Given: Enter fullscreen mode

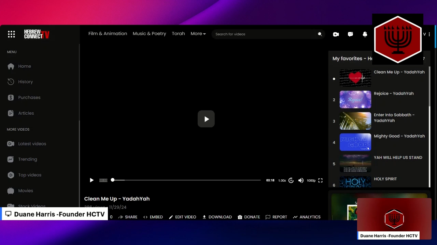Looking at the screenshot, I should (x=320, y=180).
